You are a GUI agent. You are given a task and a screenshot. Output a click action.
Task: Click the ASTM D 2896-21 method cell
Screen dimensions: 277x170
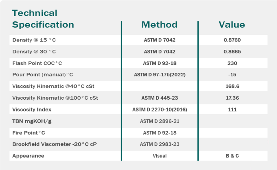pyautogui.click(x=159, y=121)
